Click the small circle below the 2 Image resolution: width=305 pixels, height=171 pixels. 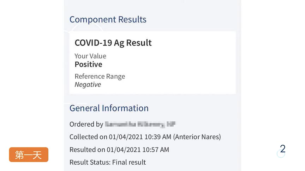pyautogui.click(x=281, y=154)
